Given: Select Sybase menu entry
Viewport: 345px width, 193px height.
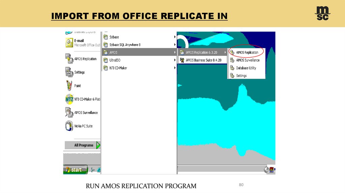Looking at the screenshot, I should [139, 37].
